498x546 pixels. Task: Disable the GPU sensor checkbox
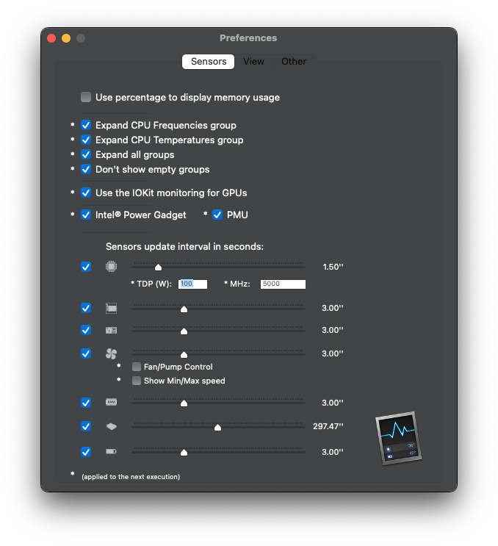[86, 308]
